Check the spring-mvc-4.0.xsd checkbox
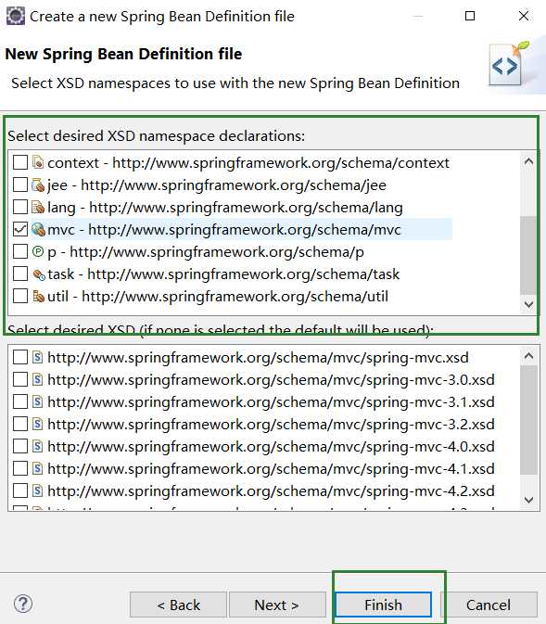 tap(20, 446)
